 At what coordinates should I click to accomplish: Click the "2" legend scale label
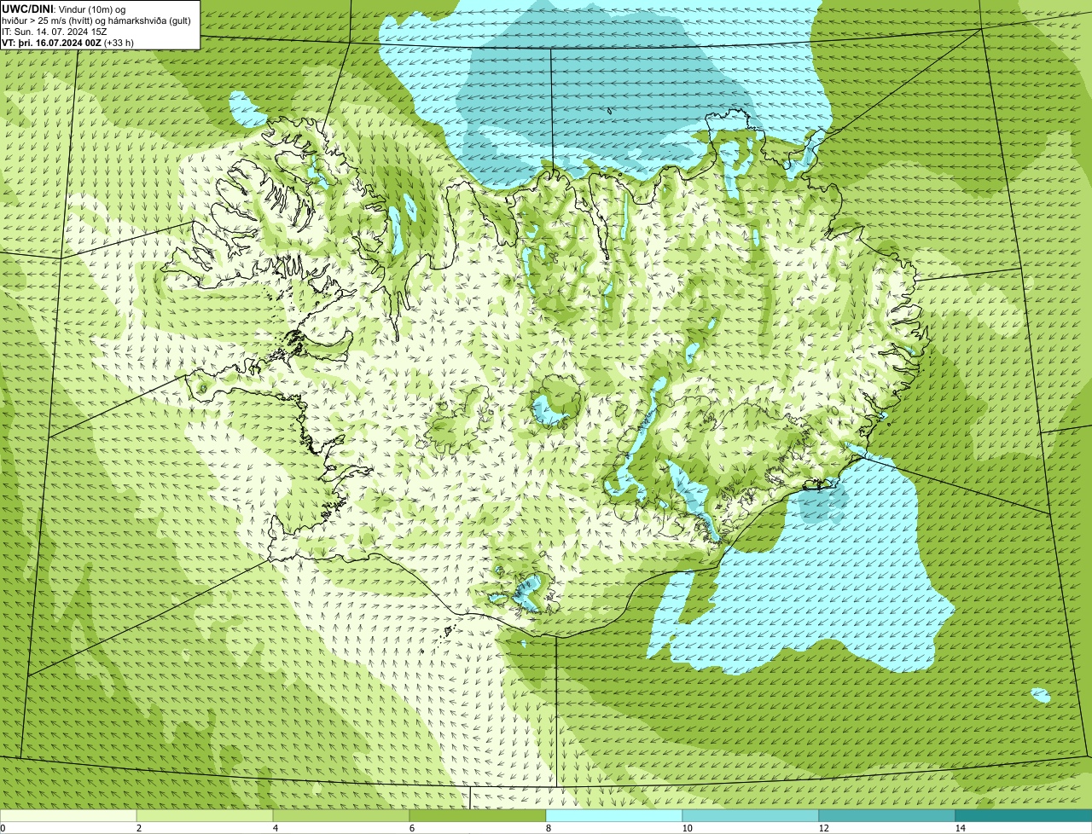(138, 828)
